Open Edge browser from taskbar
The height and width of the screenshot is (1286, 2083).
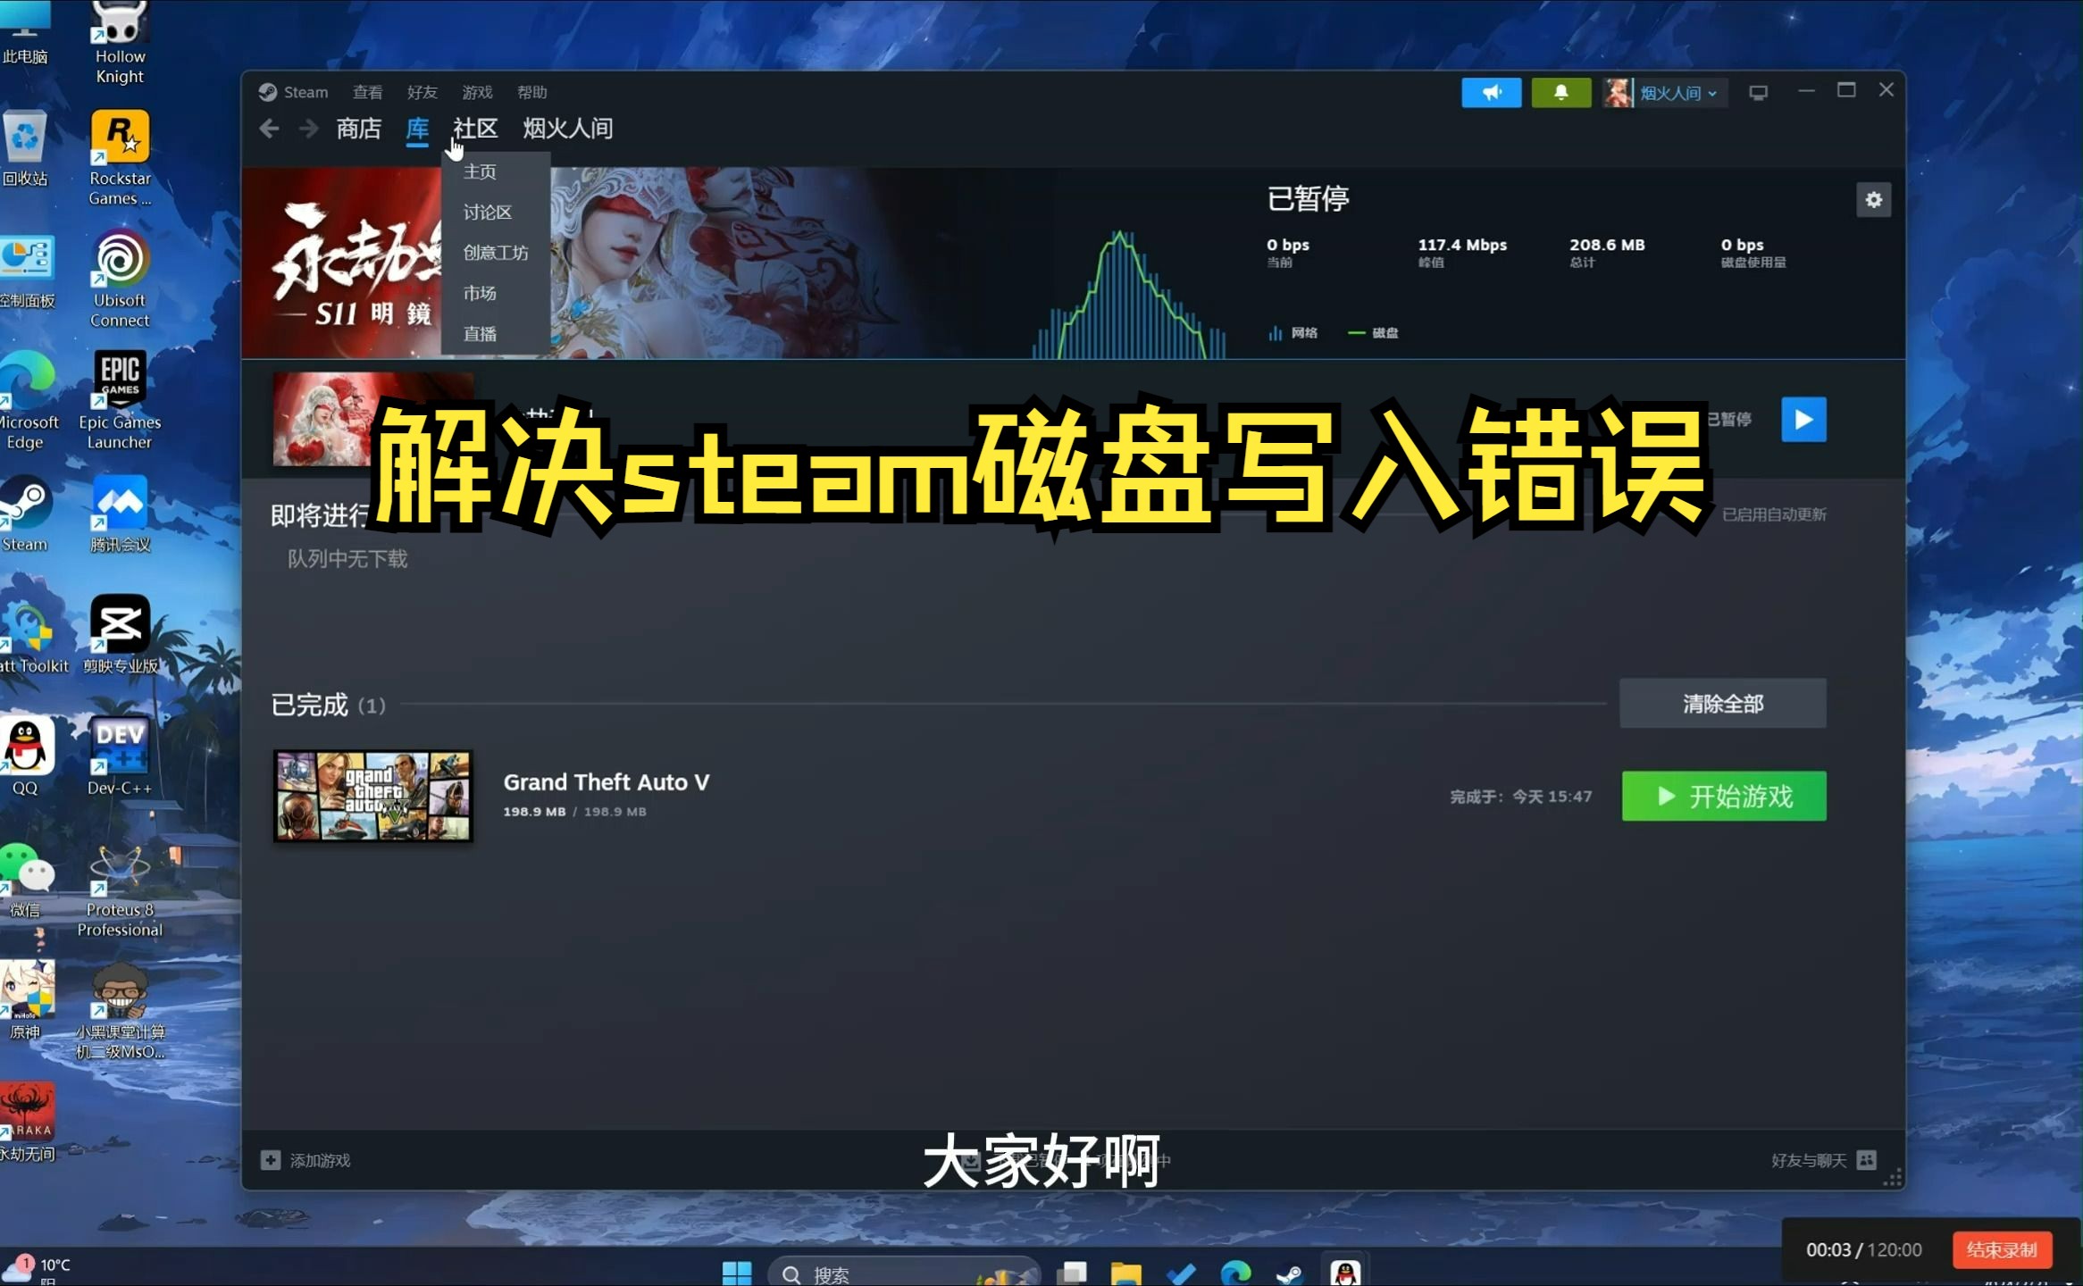[1235, 1273]
